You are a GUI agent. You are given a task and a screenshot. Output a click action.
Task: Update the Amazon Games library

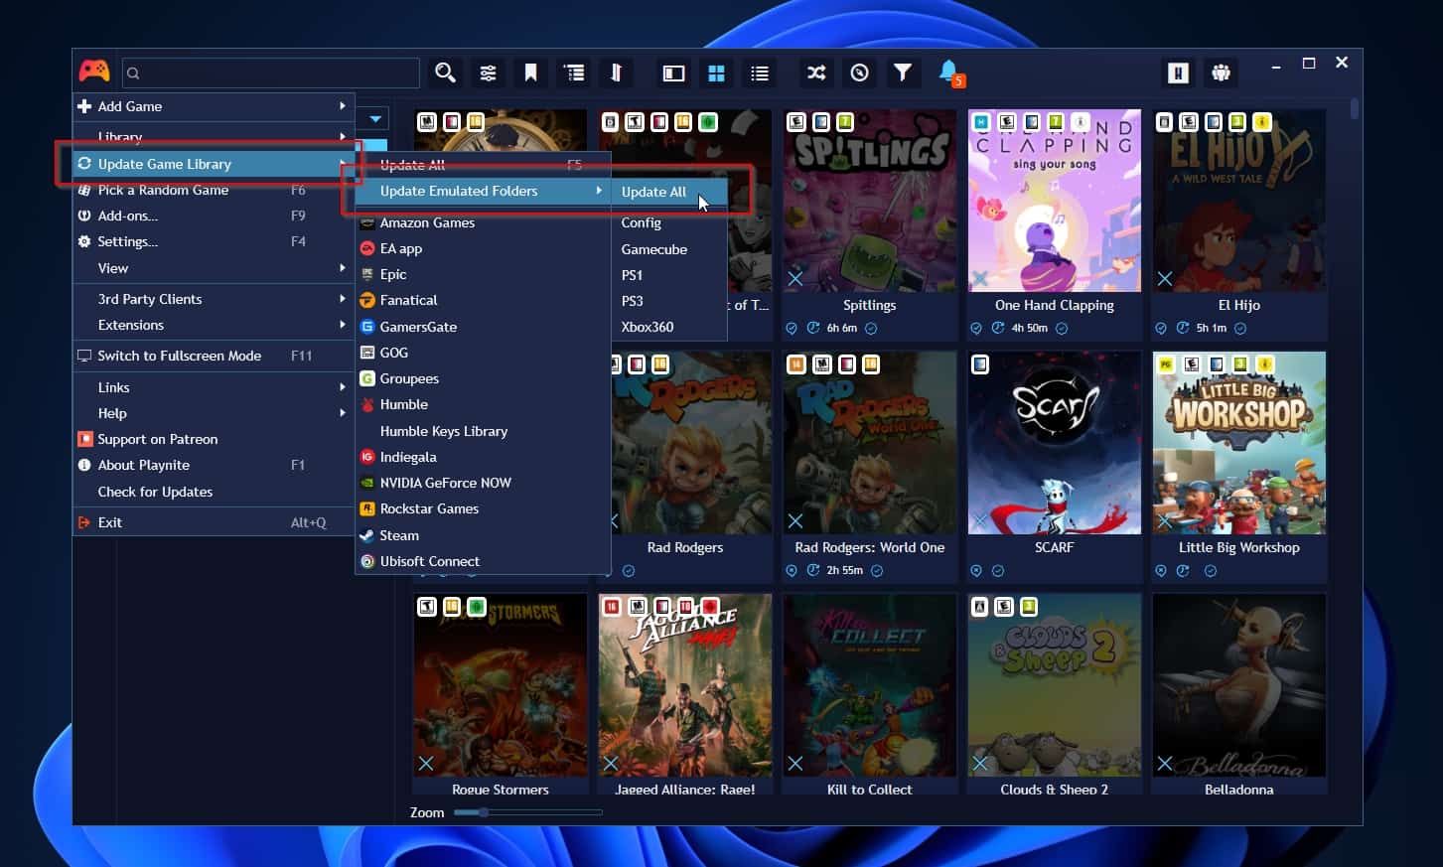tap(484, 222)
